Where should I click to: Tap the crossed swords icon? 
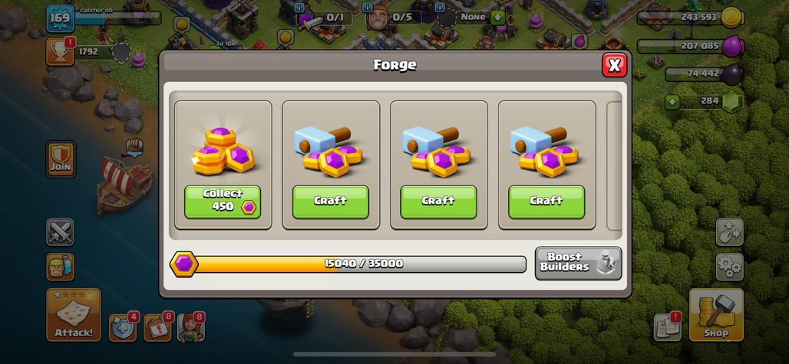pos(60,232)
